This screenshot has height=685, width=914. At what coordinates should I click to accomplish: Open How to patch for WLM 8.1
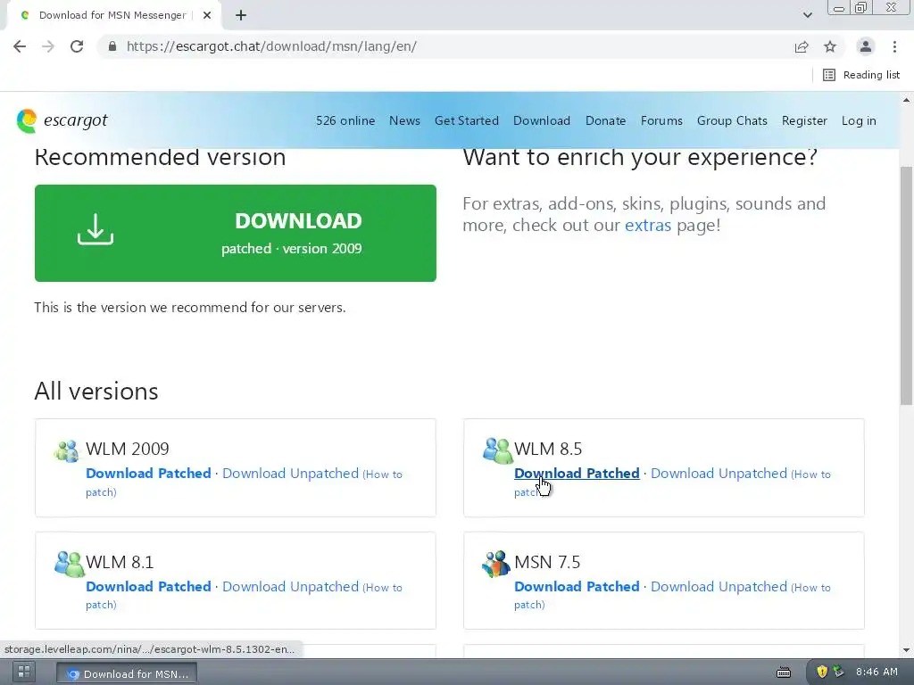[382, 587]
